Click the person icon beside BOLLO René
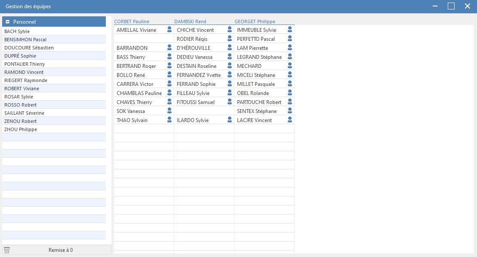This screenshot has height=257, width=477. pos(169,74)
